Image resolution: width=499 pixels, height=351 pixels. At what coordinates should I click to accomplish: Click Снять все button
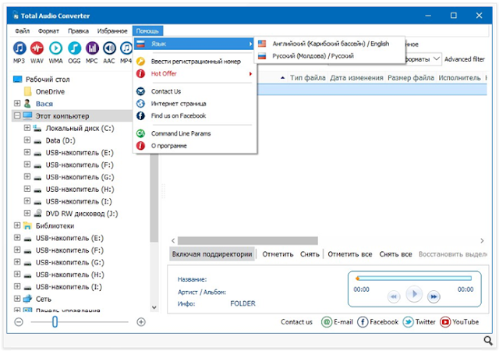click(x=395, y=254)
